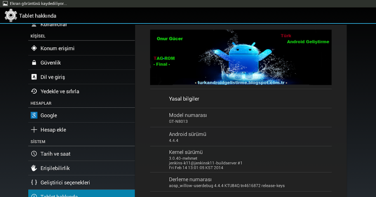
Task: Tap Derleme numarası entry
Action: click(x=241, y=182)
